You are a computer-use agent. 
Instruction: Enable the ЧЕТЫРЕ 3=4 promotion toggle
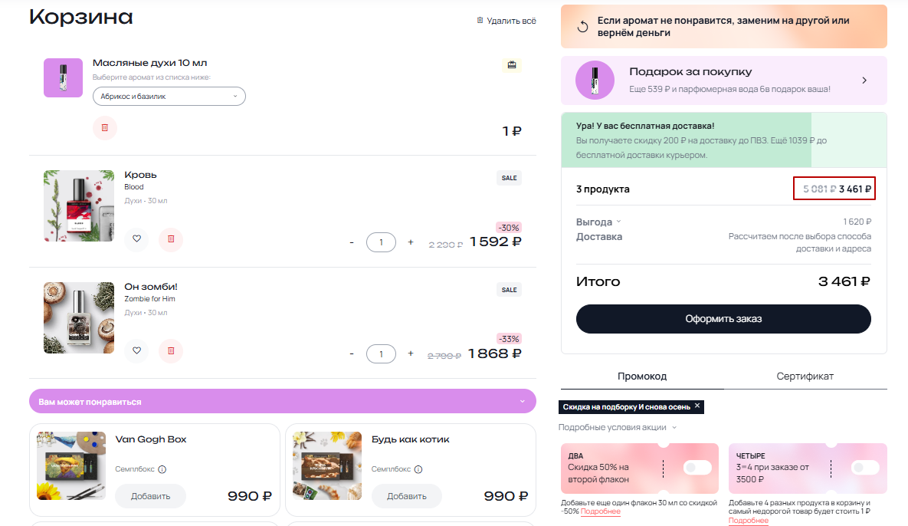click(864, 467)
